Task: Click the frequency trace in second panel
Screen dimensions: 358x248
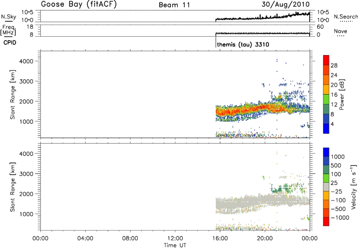Action: (263, 34)
